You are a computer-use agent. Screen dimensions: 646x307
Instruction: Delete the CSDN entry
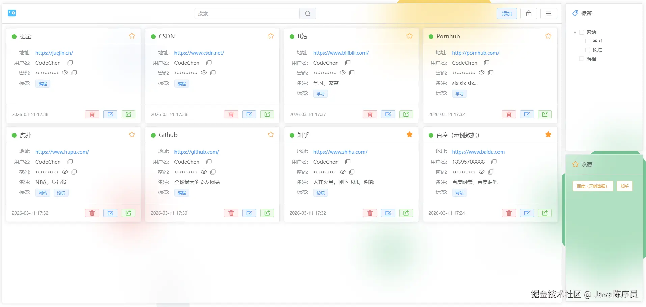coord(231,114)
